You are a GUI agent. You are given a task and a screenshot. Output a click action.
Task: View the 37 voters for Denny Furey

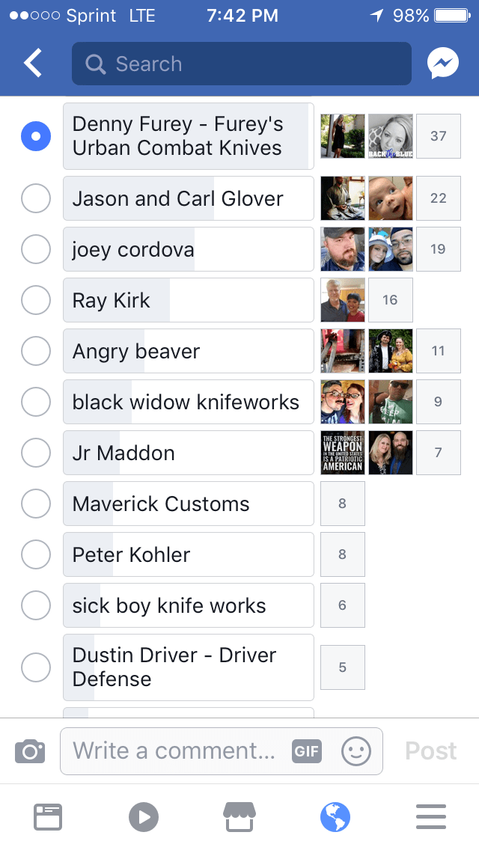coord(439,136)
